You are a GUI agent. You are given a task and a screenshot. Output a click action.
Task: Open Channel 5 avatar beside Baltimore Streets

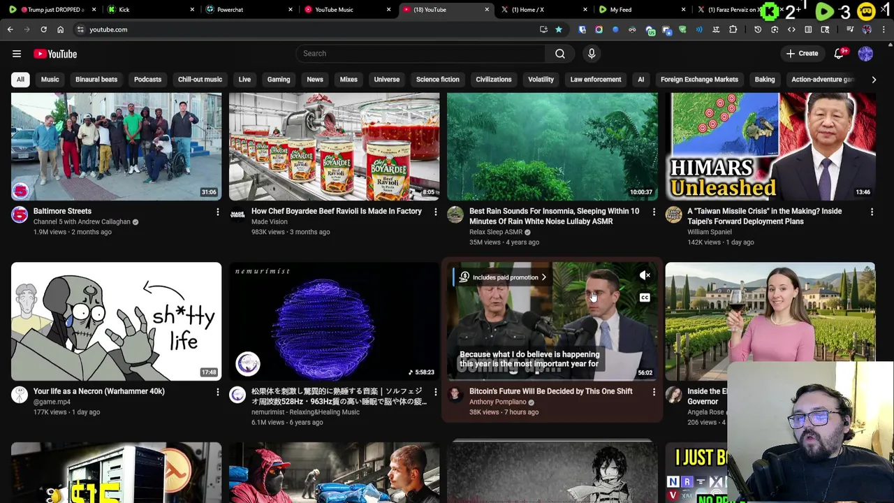click(20, 214)
